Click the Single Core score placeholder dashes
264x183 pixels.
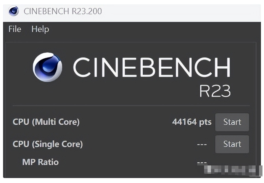[202, 144]
